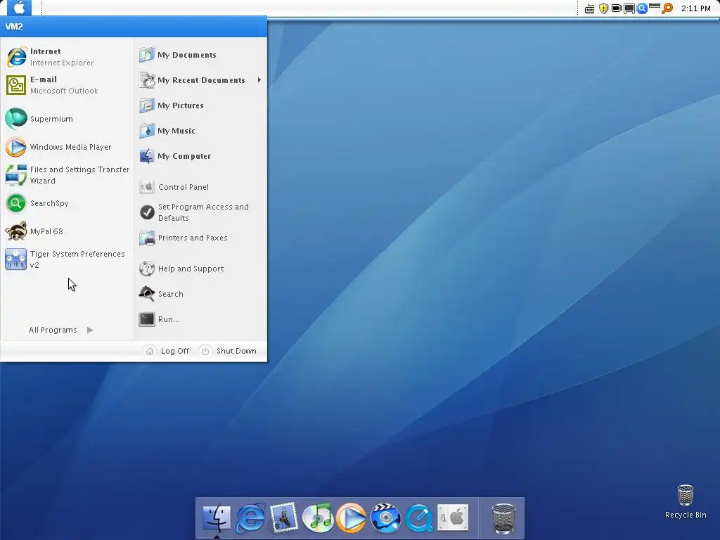
Task: Click the clock showing 2:11 PM
Action: 695,8
